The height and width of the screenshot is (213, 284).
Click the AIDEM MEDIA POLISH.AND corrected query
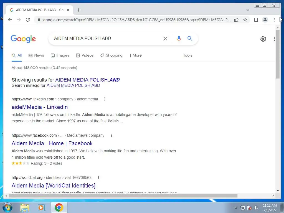(x=87, y=80)
